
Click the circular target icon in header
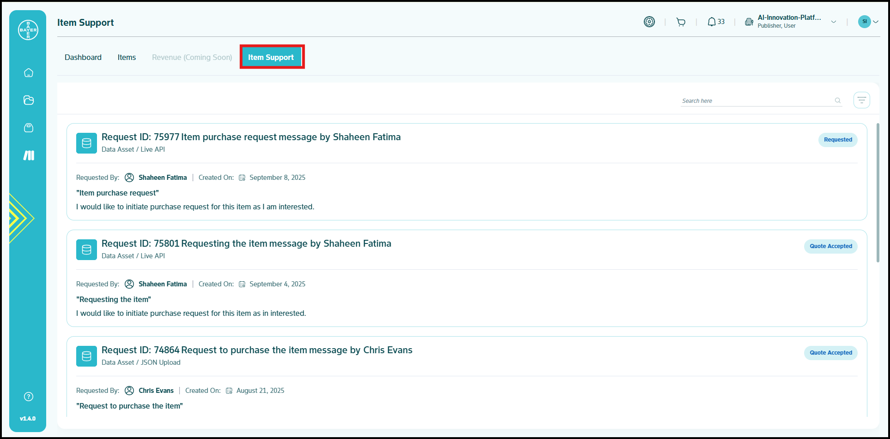[649, 22]
